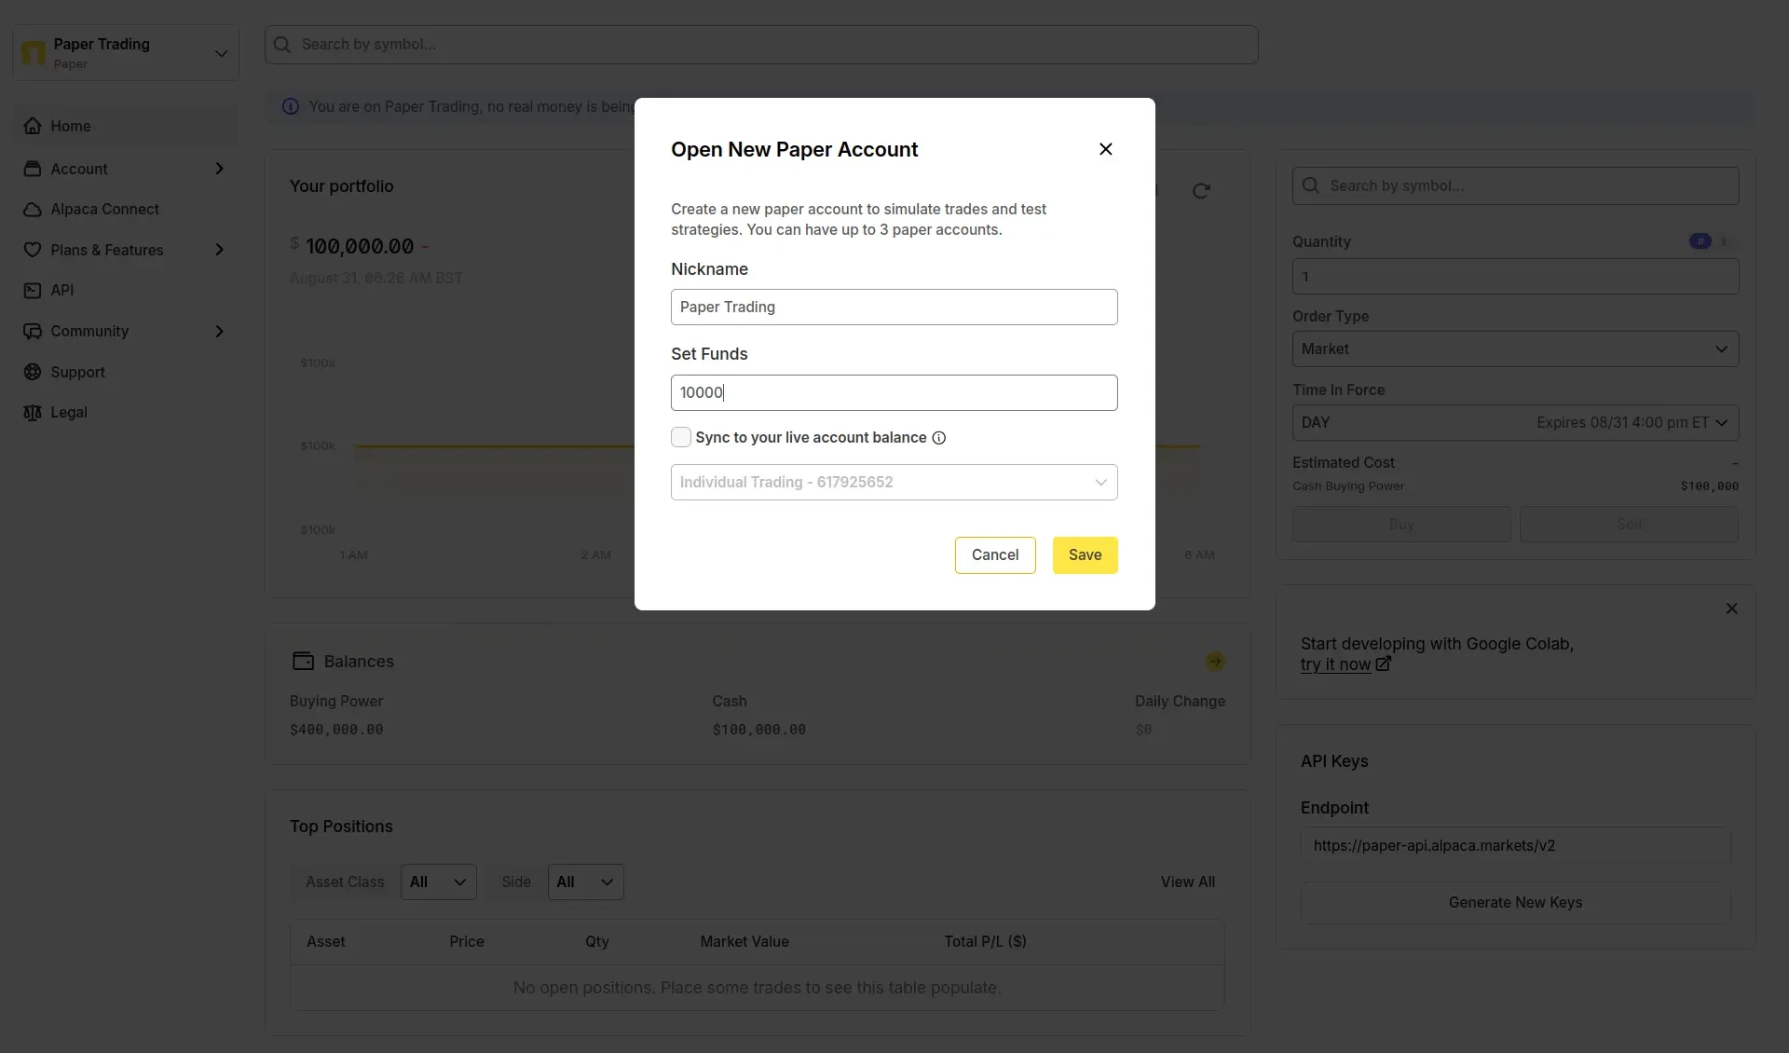Image resolution: width=1789 pixels, height=1053 pixels.
Task: Expand the Account submenu chevron
Action: tap(219, 169)
